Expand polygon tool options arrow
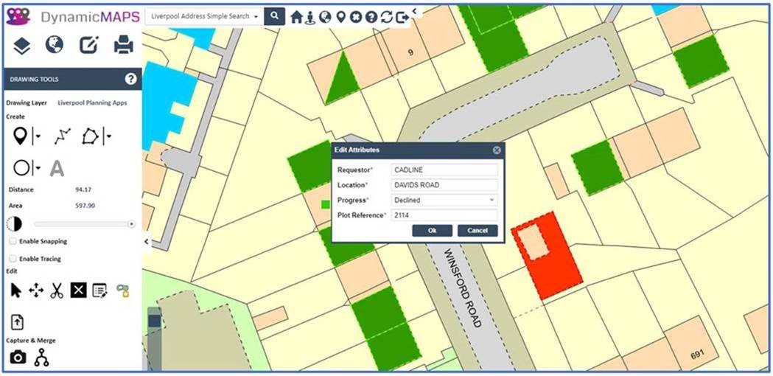773x376 pixels. [108, 136]
